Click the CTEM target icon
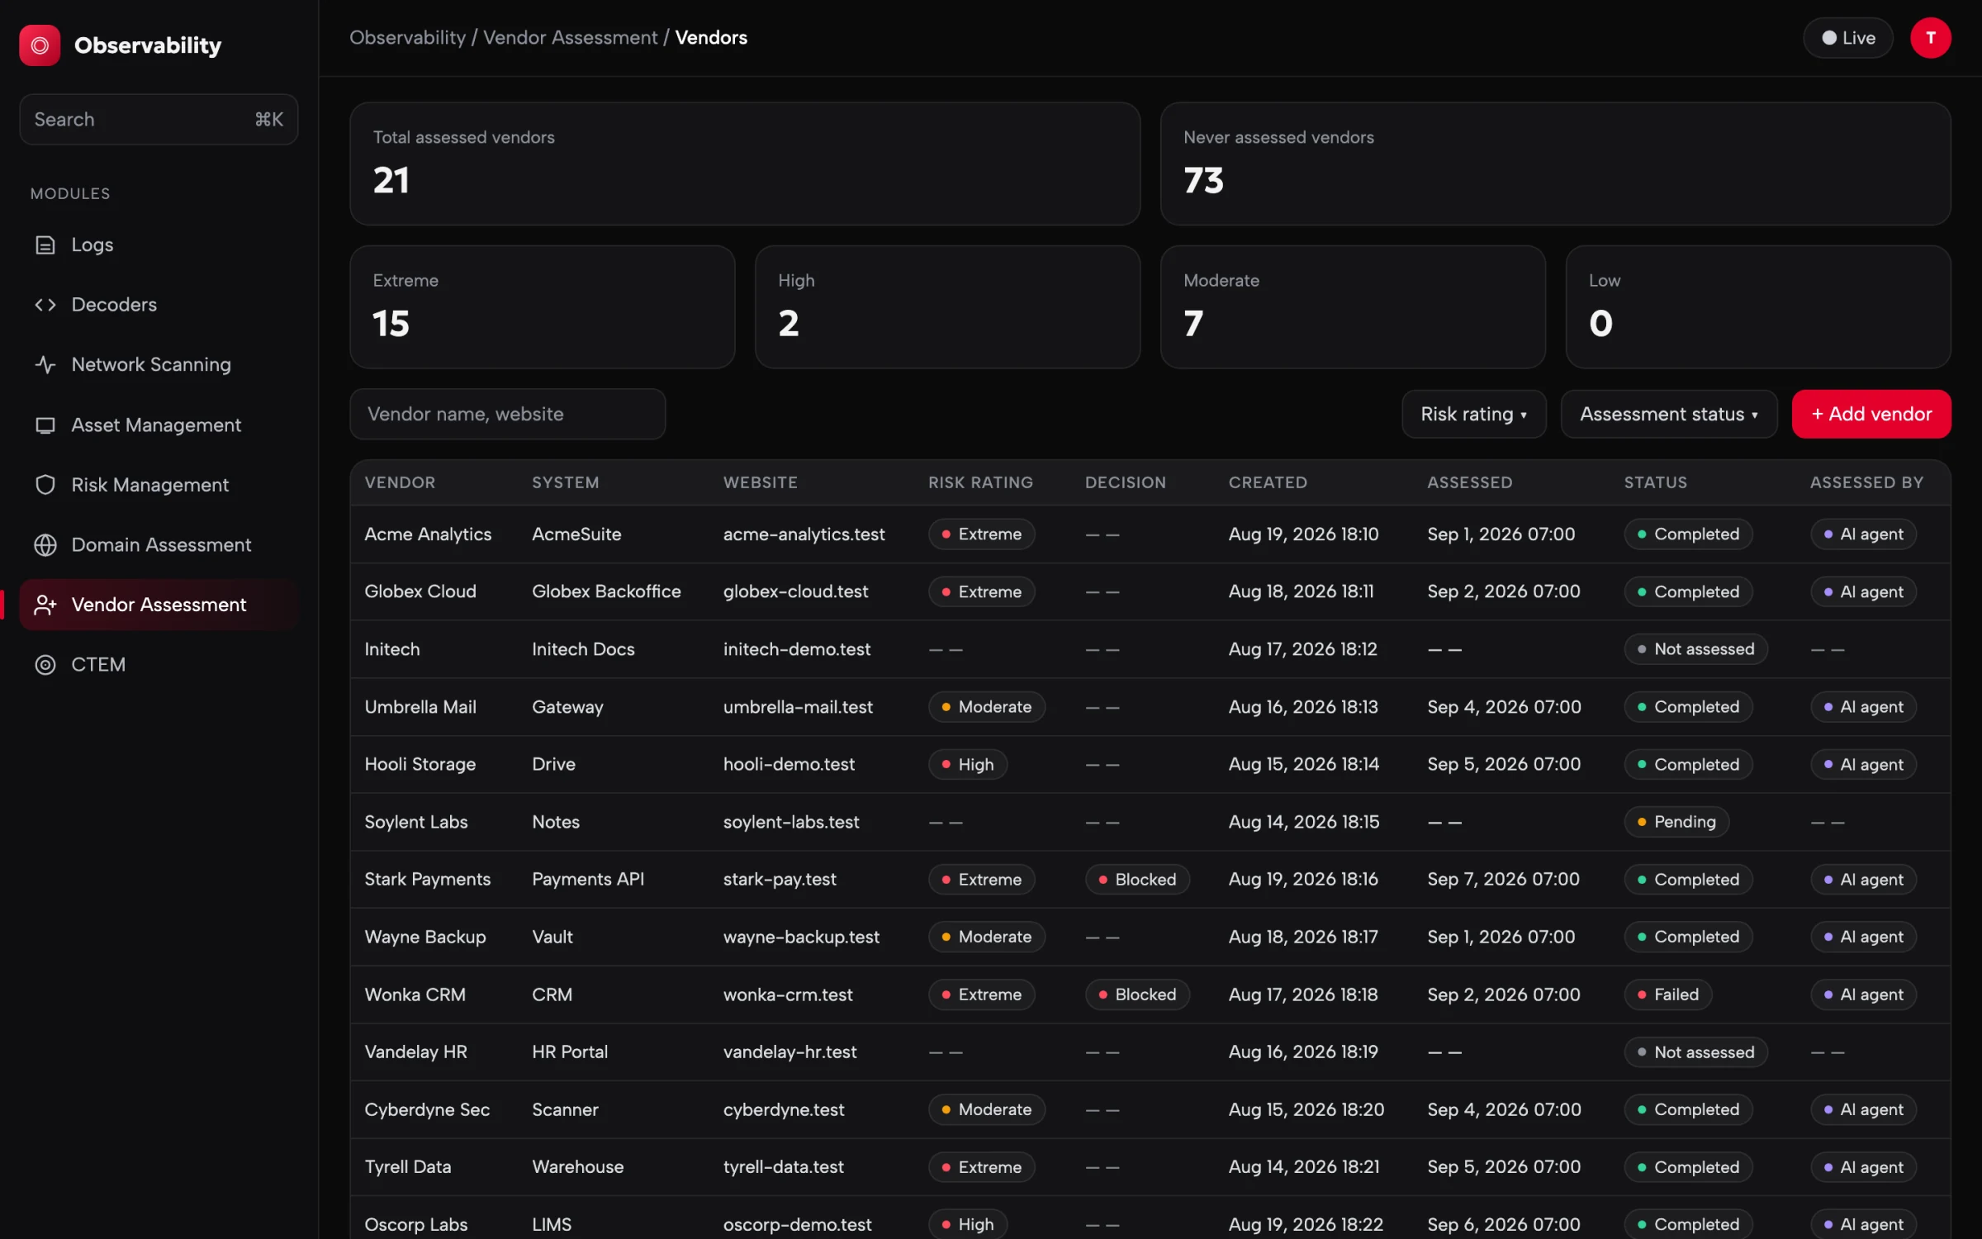The image size is (1982, 1239). tap(45, 664)
